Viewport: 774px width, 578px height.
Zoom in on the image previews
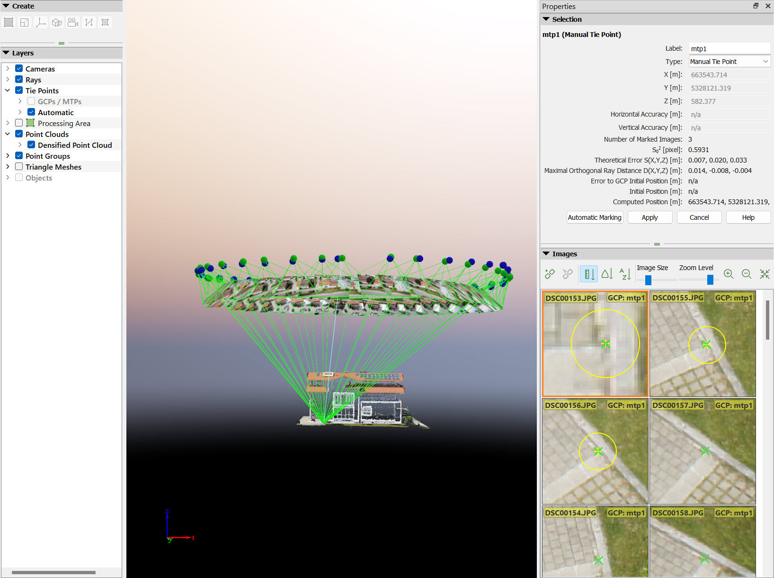[x=729, y=274]
